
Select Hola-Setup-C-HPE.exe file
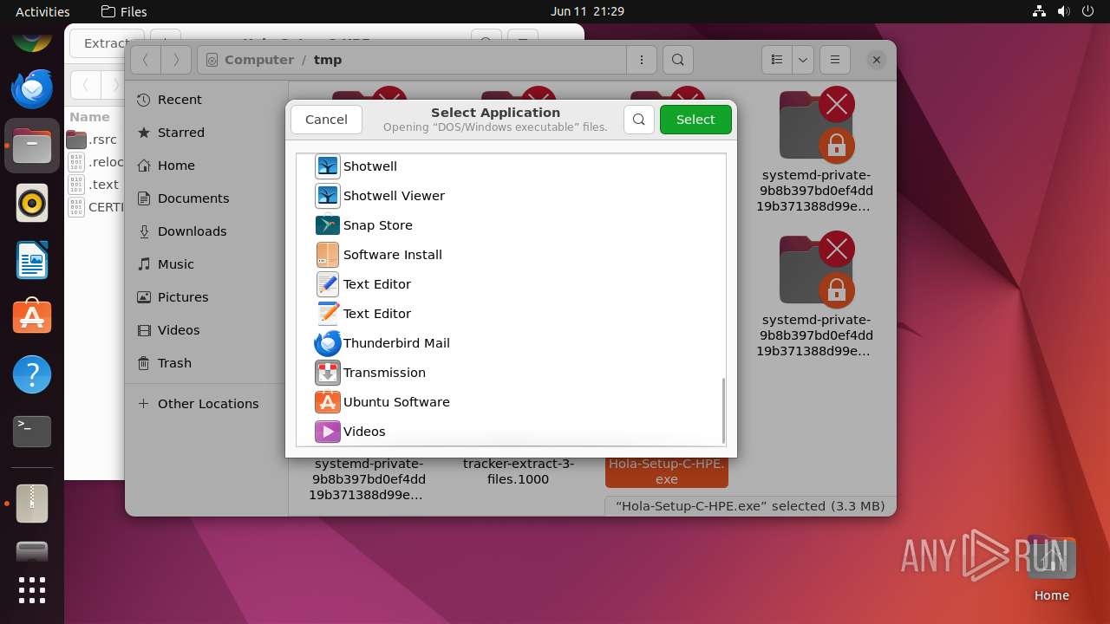tap(666, 471)
